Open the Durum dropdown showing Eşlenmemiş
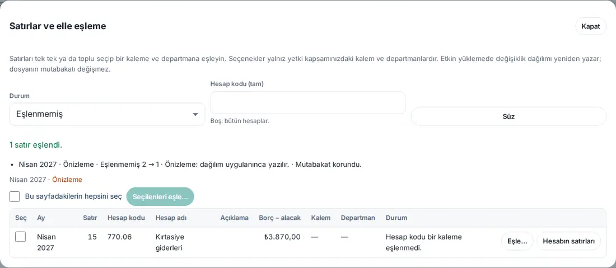Image resolution: width=616 pixels, height=268 pixels. tap(108, 114)
